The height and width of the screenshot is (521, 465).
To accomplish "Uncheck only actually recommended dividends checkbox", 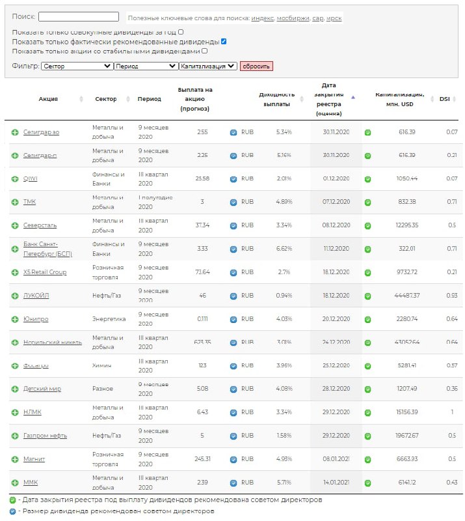I will pyautogui.click(x=224, y=42).
